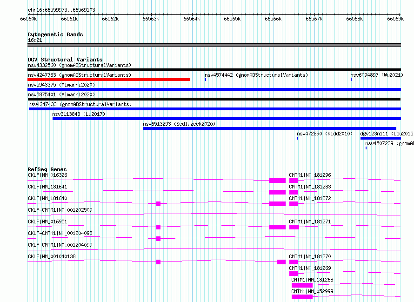The height and width of the screenshot is (302, 414).
Task: Select variant label nsv4247763
Action: coord(80,75)
